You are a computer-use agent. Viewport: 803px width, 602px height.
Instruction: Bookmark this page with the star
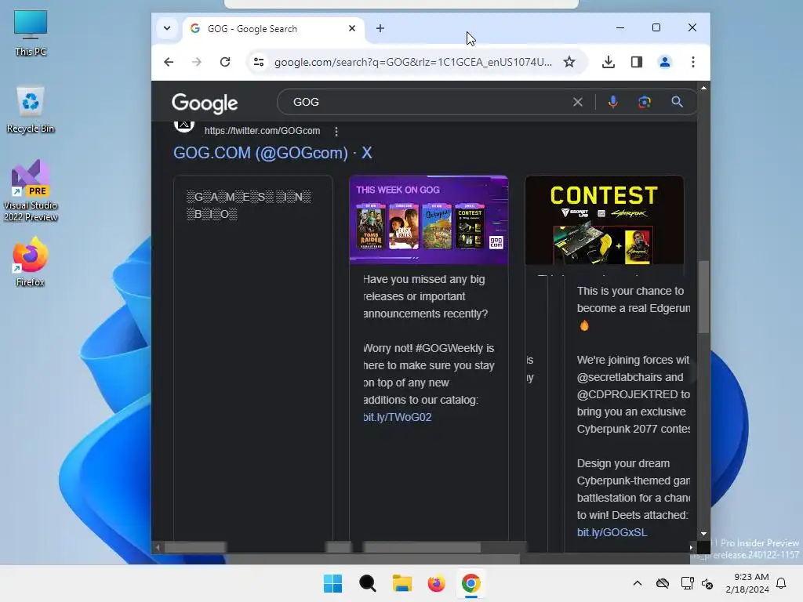pyautogui.click(x=569, y=62)
